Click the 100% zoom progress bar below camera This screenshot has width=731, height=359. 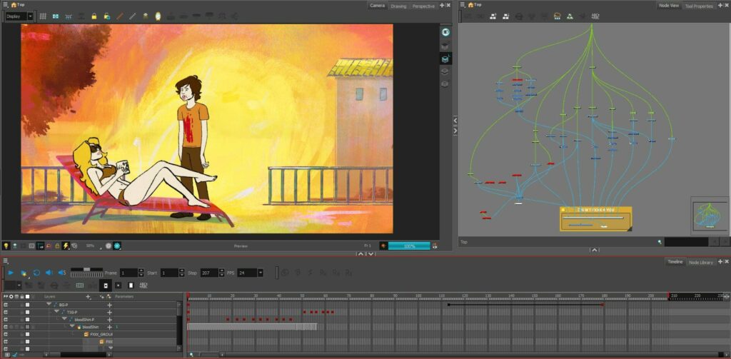click(409, 246)
